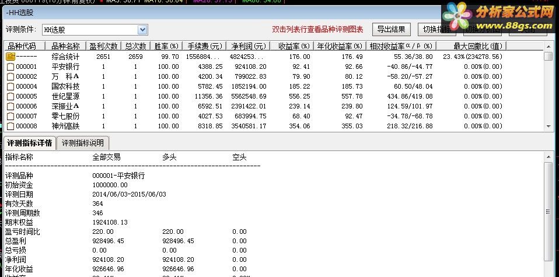
Task: Click 评测品种 value 000001-平安银行
Action: click(118, 176)
